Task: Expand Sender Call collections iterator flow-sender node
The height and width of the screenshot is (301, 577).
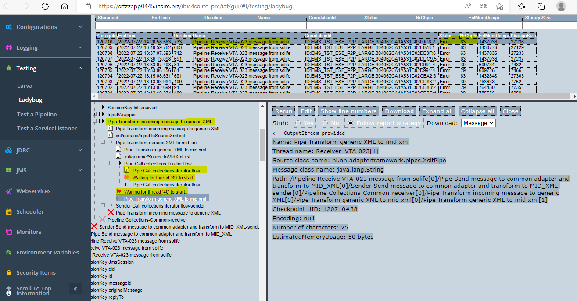Action: [103, 205]
